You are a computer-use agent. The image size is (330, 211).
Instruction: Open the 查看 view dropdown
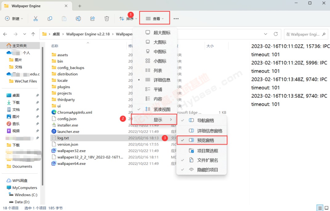coord(155,18)
